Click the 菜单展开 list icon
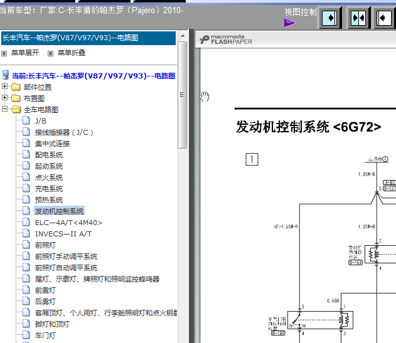This screenshot has height=343, width=396. pyautogui.click(x=4, y=53)
